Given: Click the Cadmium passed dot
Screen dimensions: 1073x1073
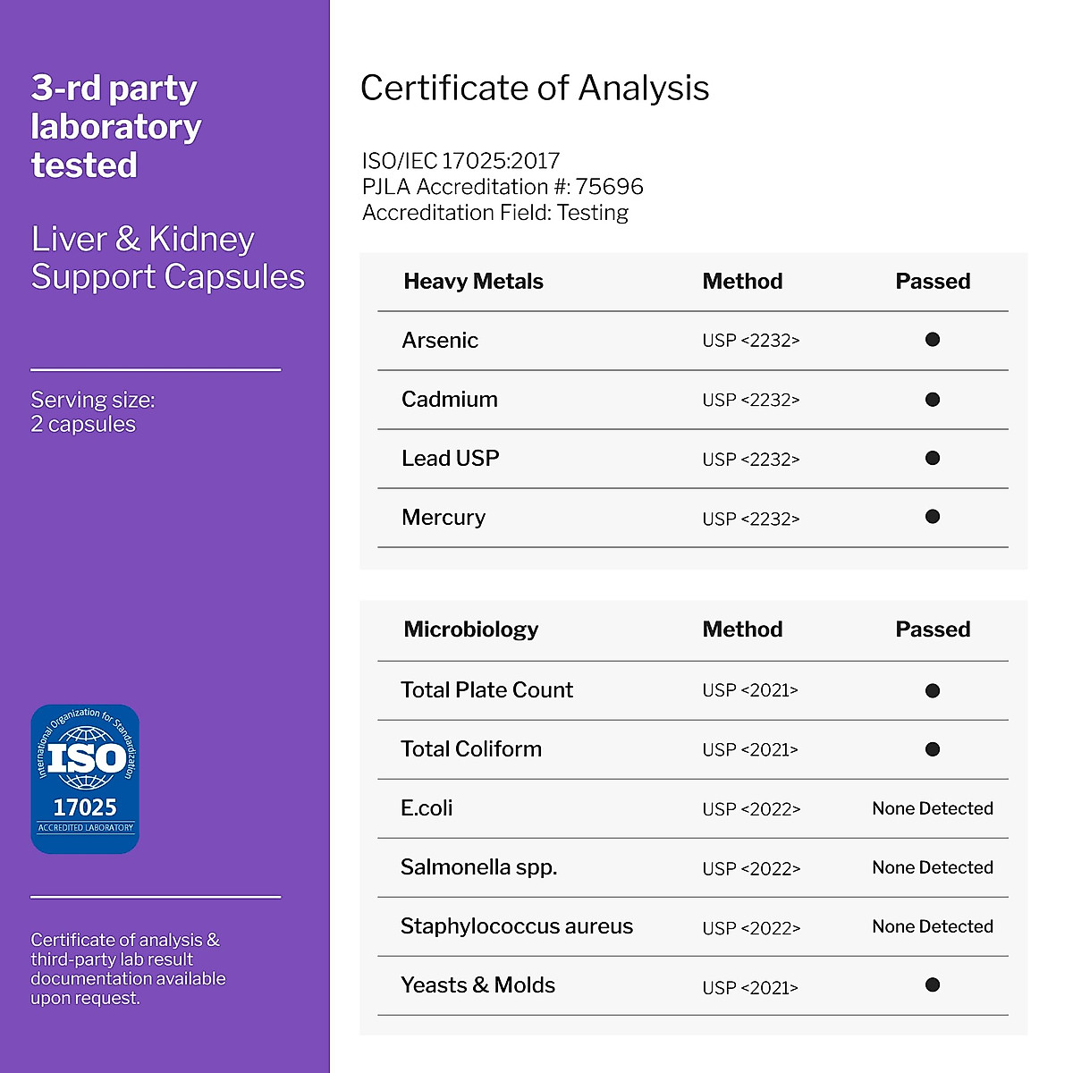Looking at the screenshot, I should click(933, 400).
